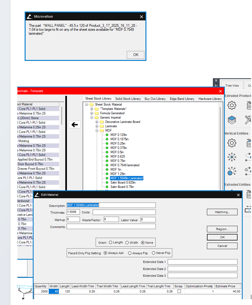Click the Extruded Entities trash can icon
This screenshot has width=252, height=305.
point(249,194)
